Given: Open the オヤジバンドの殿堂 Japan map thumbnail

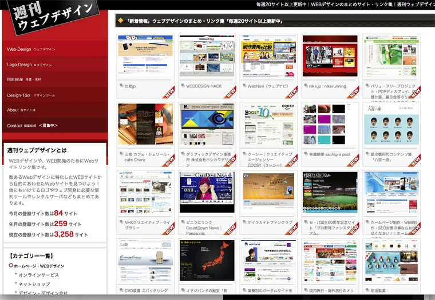Looking at the screenshot, I should point(207,261).
